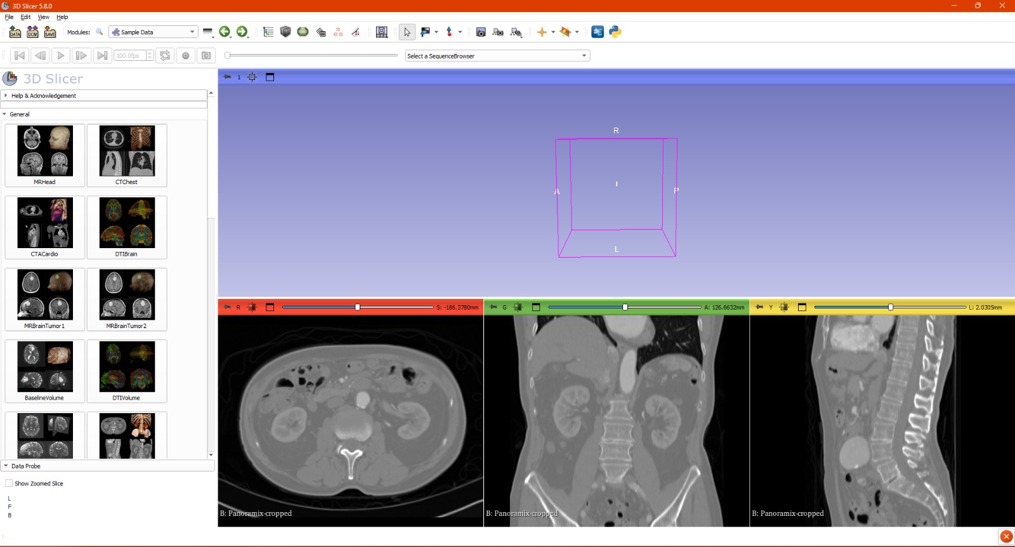Viewport: 1015px width, 547px height.
Task: Open the Transforms module icon
Action: [321, 32]
